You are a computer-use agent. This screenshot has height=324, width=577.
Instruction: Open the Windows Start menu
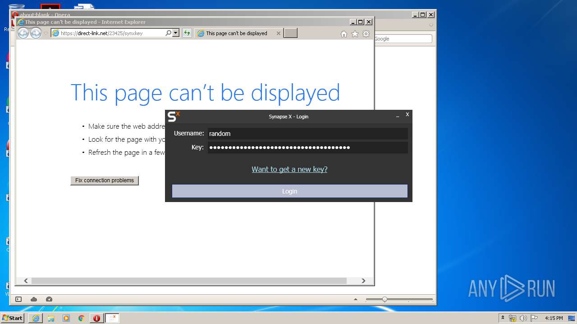coord(13,318)
